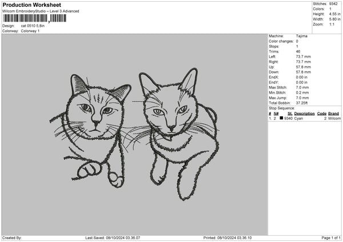
Task: Click the Max Stitch value 7.0 mm
Action: click(302, 87)
